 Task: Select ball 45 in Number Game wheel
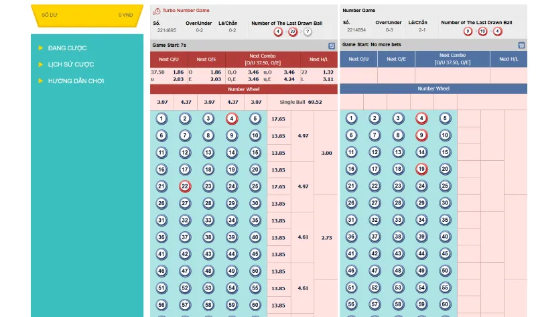point(445,253)
